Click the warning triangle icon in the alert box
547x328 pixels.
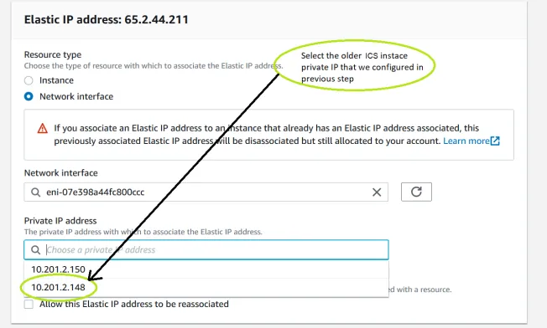43,128
